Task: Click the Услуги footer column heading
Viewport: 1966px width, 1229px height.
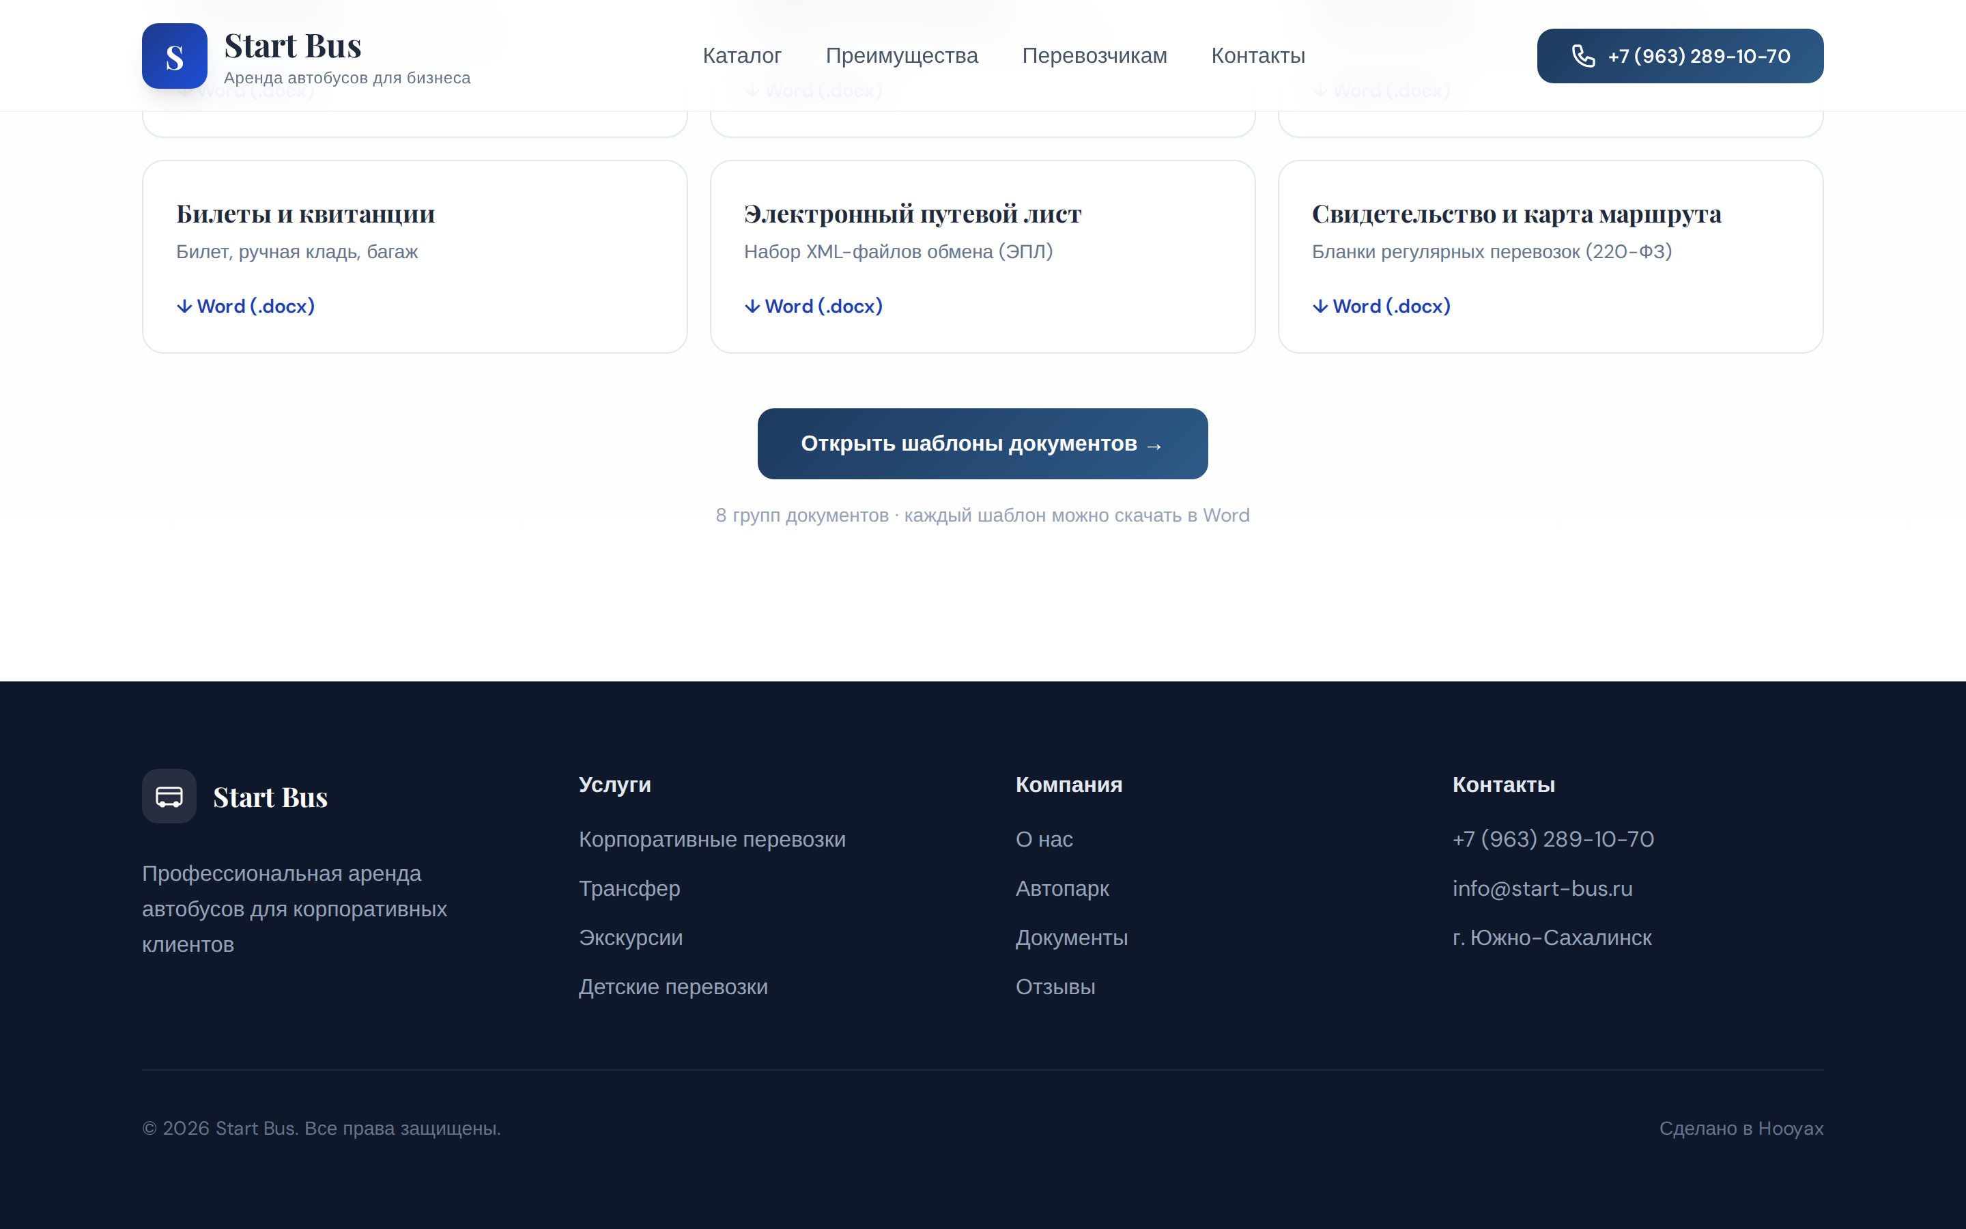Action: [x=614, y=785]
